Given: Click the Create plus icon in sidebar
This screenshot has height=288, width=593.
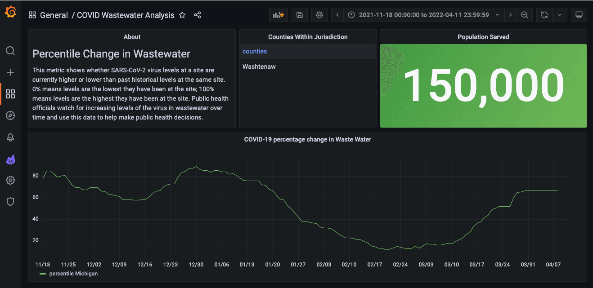Looking at the screenshot, I should pos(10,72).
